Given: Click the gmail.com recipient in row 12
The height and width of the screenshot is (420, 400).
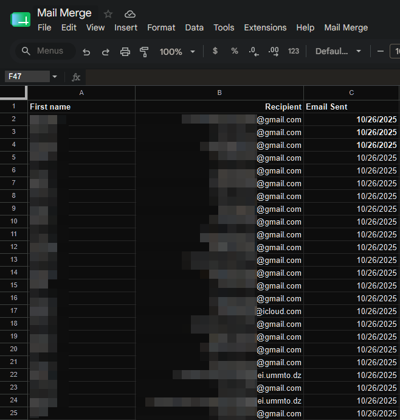Looking at the screenshot, I should point(219,247).
